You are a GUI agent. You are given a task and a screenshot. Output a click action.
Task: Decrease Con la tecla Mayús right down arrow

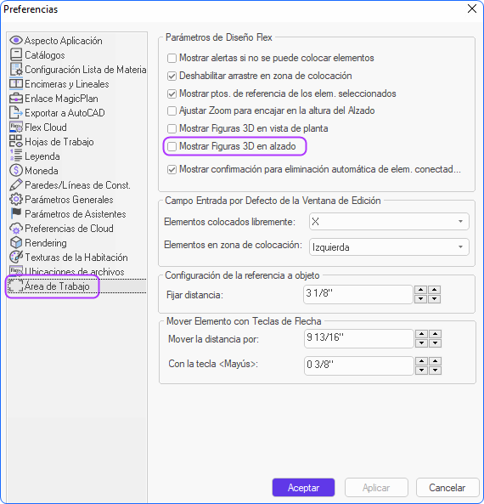click(435, 371)
